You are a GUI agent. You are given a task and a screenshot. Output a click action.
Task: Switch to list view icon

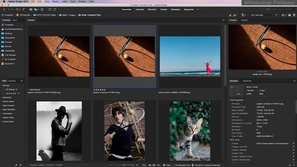click(x=159, y=165)
